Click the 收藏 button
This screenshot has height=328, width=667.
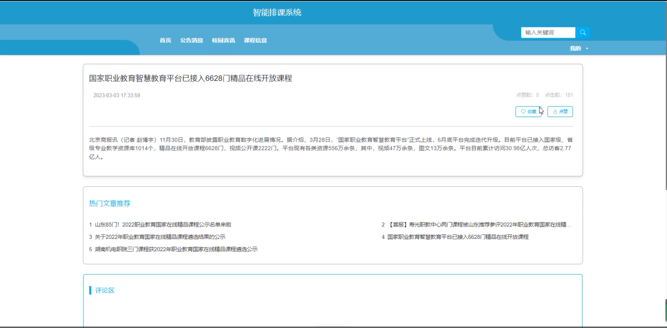coord(529,111)
